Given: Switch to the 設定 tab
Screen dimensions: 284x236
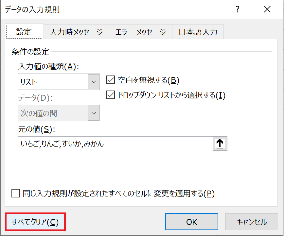Looking at the screenshot, I should (x=24, y=32).
